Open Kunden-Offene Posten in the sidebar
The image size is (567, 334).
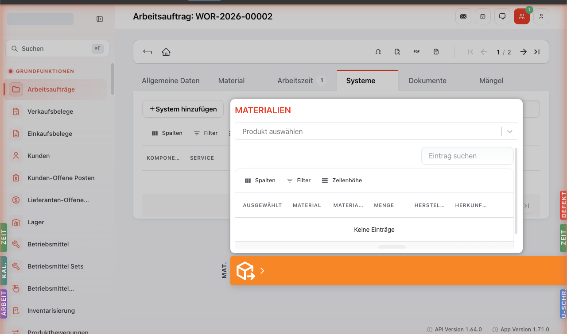pos(55,178)
